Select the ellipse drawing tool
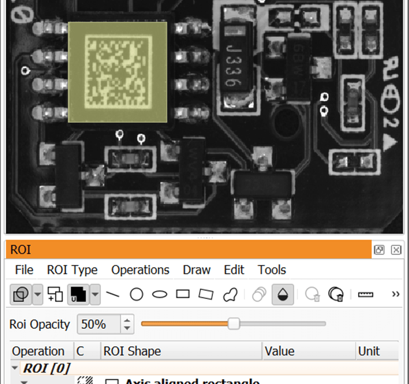Screen dimensions: 409x384 [x=160, y=294]
